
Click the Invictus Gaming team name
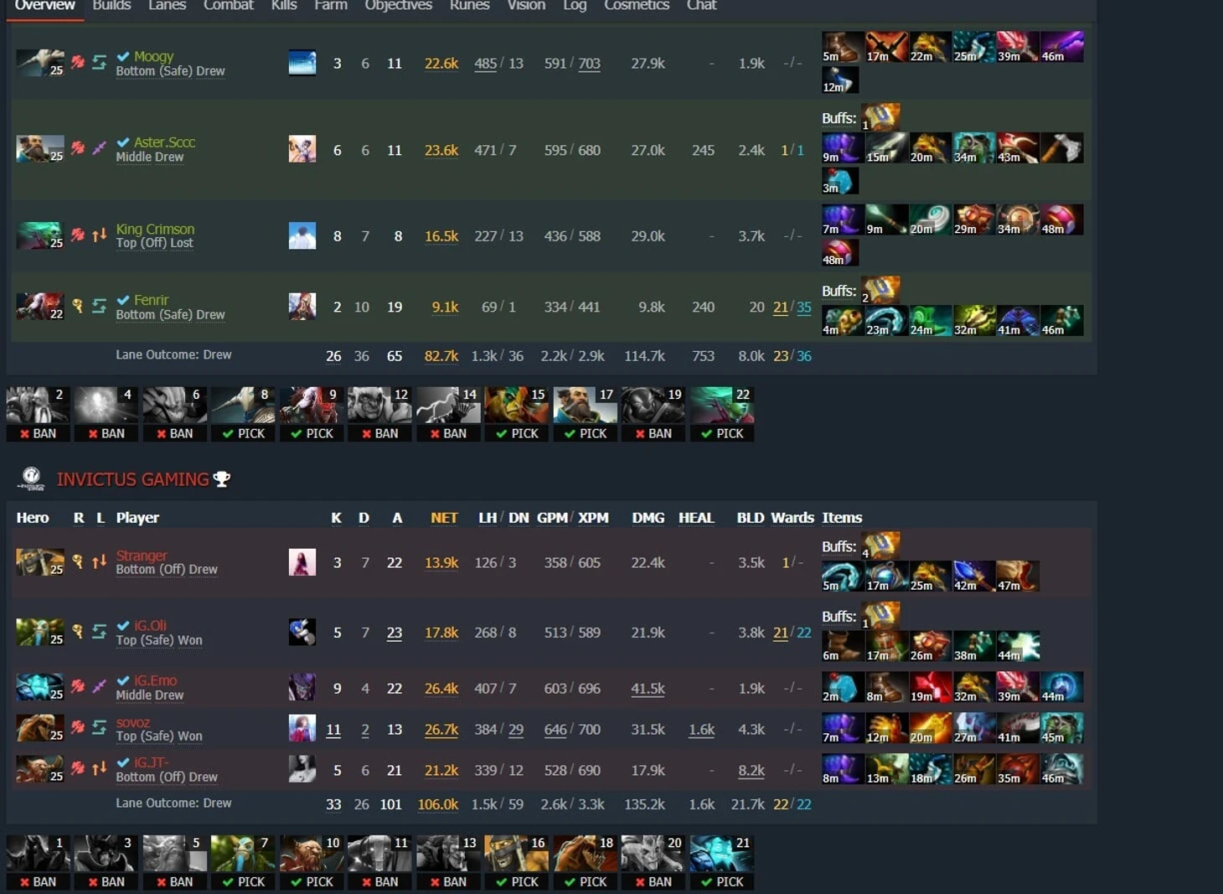[132, 479]
